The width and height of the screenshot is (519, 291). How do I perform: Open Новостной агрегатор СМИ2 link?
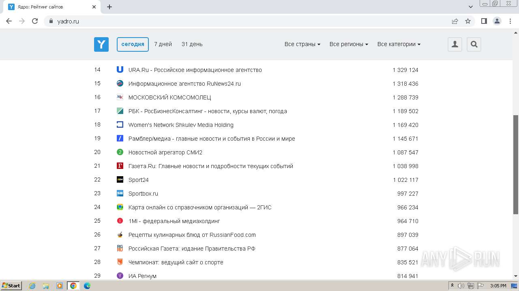point(165,152)
